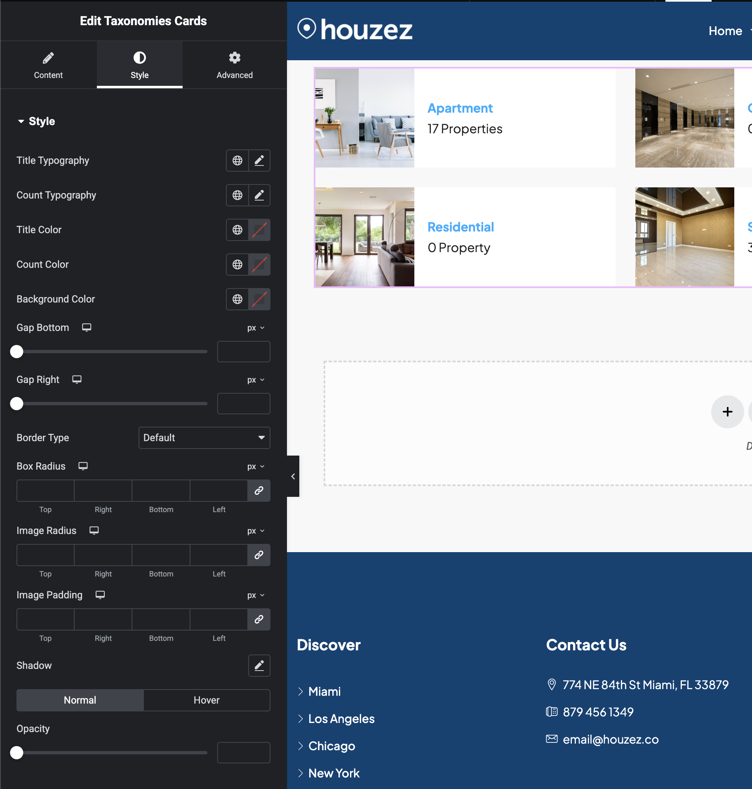Open the Count Color global settings globe
This screenshot has height=789, width=752.
pyautogui.click(x=237, y=265)
